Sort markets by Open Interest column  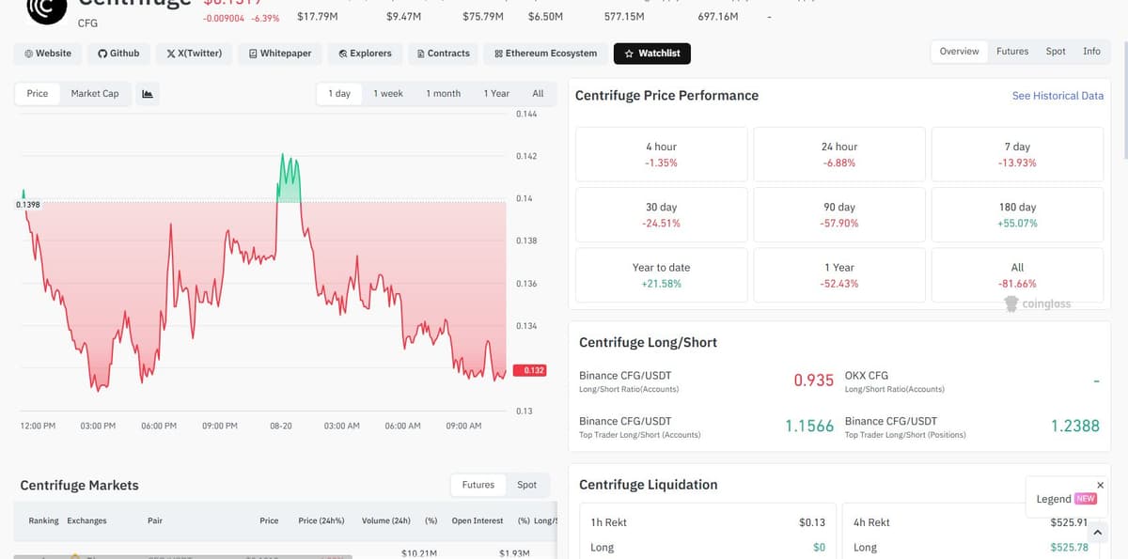tap(478, 520)
